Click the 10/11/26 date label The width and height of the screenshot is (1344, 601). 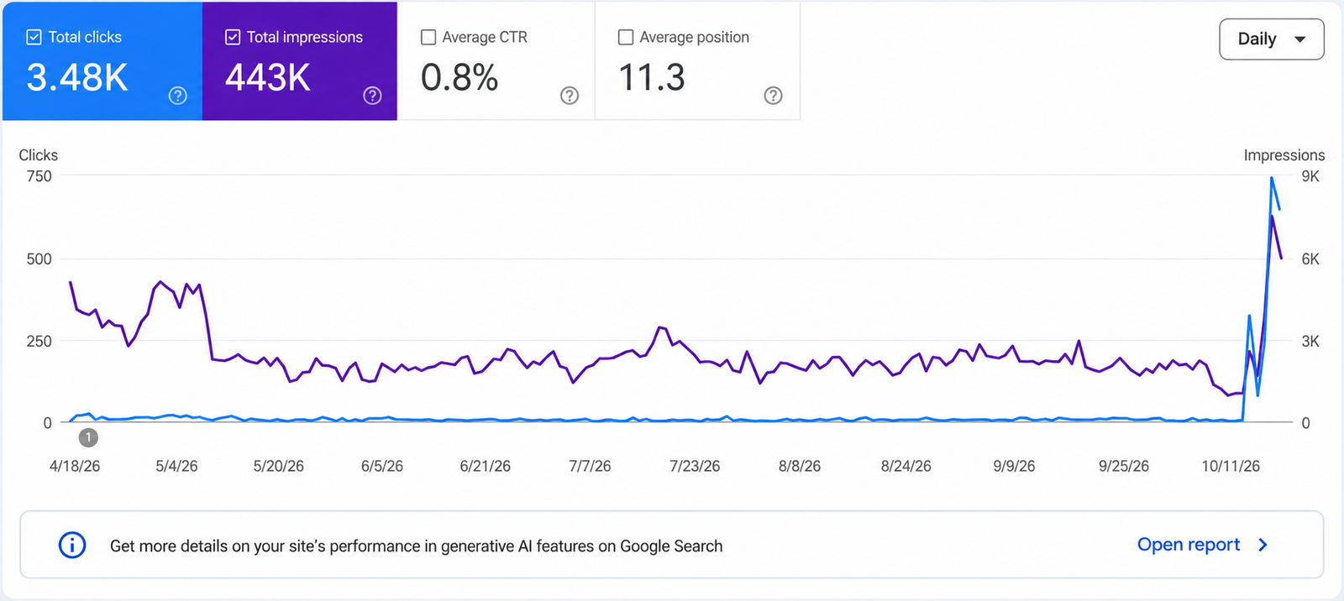1231,466
